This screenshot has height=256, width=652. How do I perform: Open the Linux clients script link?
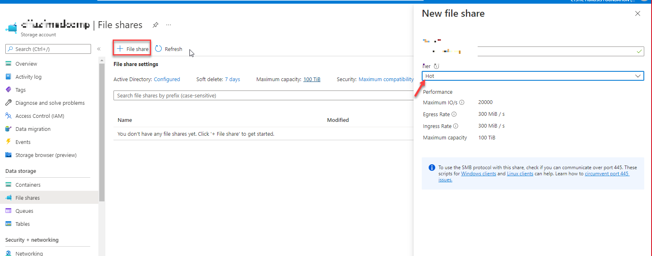coord(520,174)
